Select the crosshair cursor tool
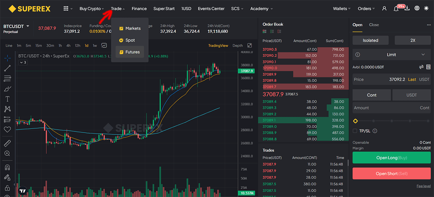Image resolution: width=434 pixels, height=197 pixels. pos(7,58)
